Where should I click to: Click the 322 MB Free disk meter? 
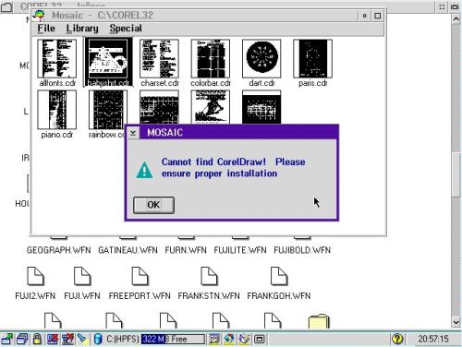(x=173, y=339)
